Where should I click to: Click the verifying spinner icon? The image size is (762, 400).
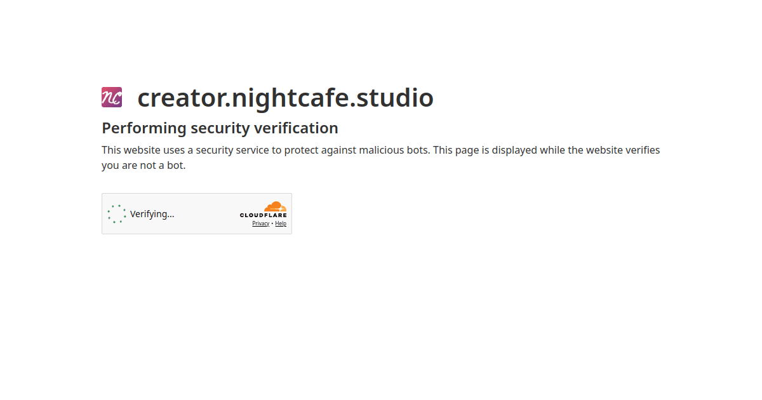pyautogui.click(x=117, y=214)
